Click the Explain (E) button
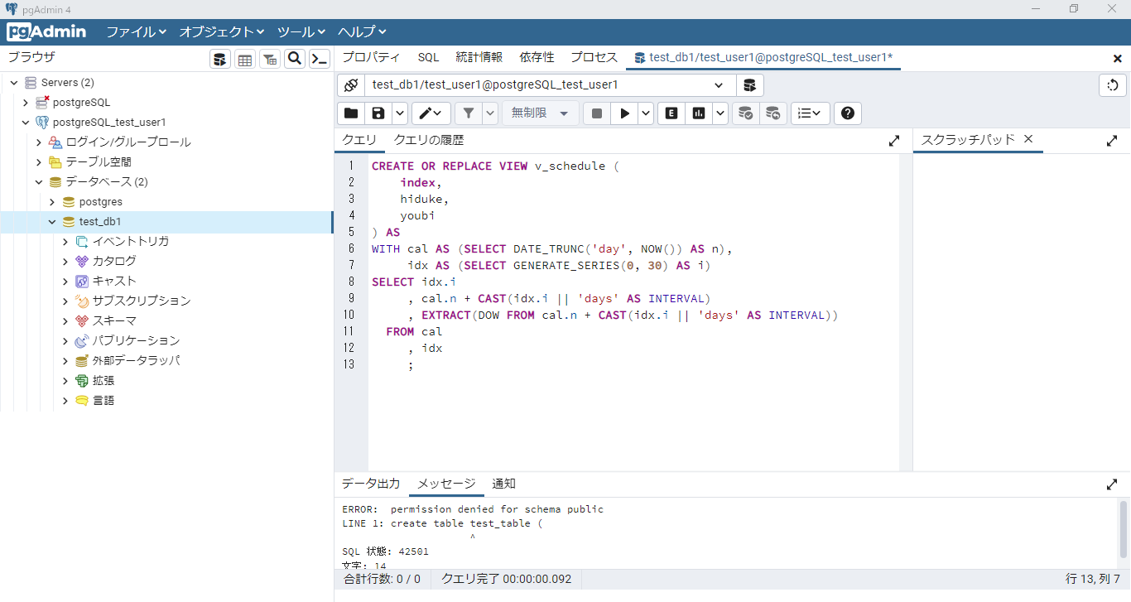This screenshot has width=1131, height=602. pyautogui.click(x=671, y=113)
